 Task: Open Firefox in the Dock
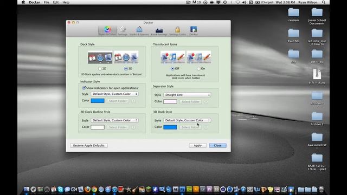pos(87,189)
